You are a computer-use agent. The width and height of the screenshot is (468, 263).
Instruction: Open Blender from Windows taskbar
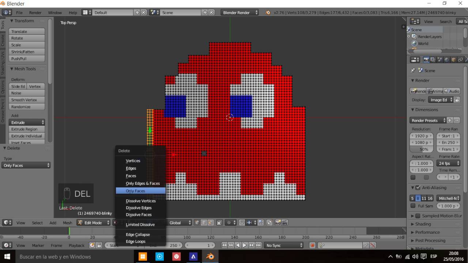[x=210, y=256]
